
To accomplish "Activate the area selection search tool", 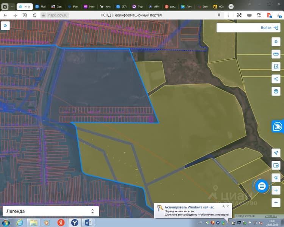I will [x=276, y=67].
